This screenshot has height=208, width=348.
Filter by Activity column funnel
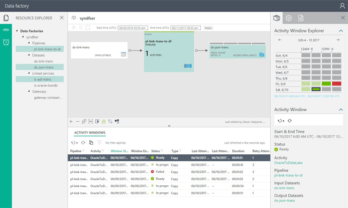103,151
